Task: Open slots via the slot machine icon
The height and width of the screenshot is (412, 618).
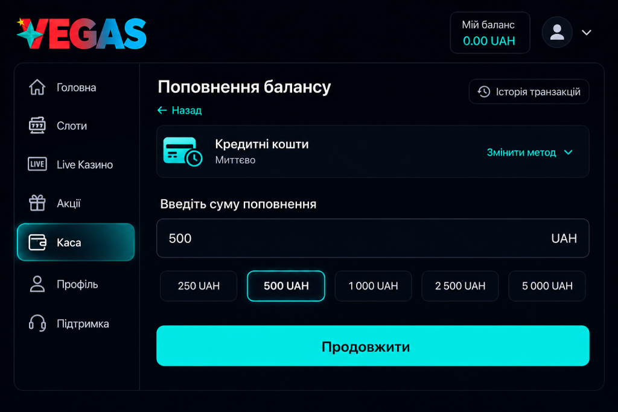Action: [37, 125]
